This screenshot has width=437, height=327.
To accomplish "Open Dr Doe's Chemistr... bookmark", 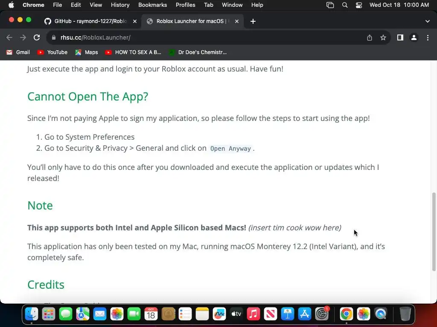I will point(198,52).
